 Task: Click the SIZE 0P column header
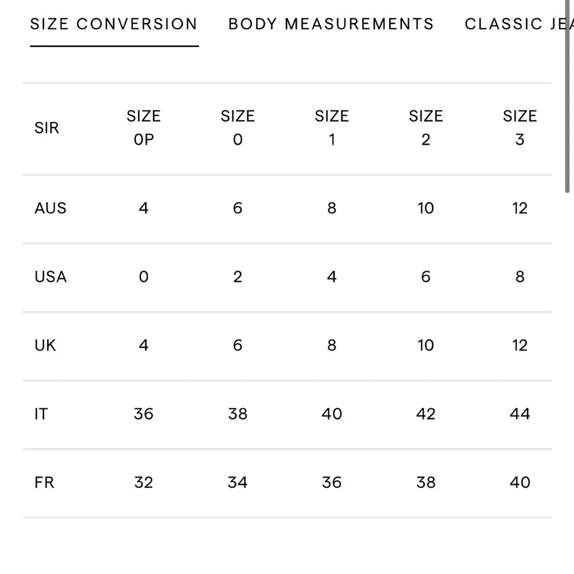[143, 128]
